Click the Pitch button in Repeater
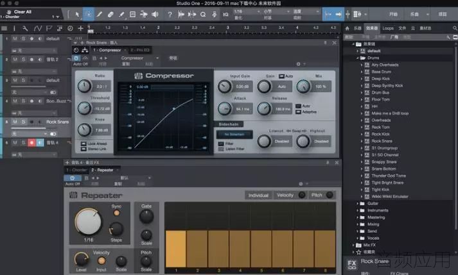 pos(317,195)
